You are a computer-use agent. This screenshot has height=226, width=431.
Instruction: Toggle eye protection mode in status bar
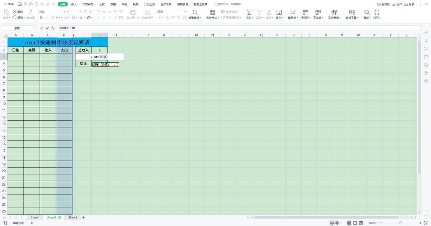[x=332, y=223]
